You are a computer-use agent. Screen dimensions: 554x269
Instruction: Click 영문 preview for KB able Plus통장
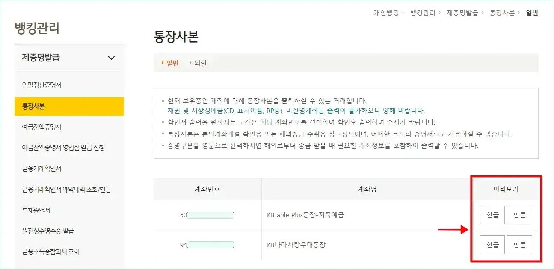[519, 215]
